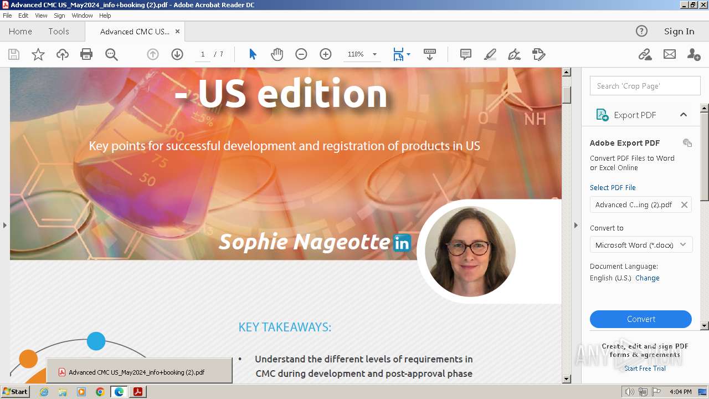Select the highlight text tool
This screenshot has width=709, height=399.
click(490, 54)
